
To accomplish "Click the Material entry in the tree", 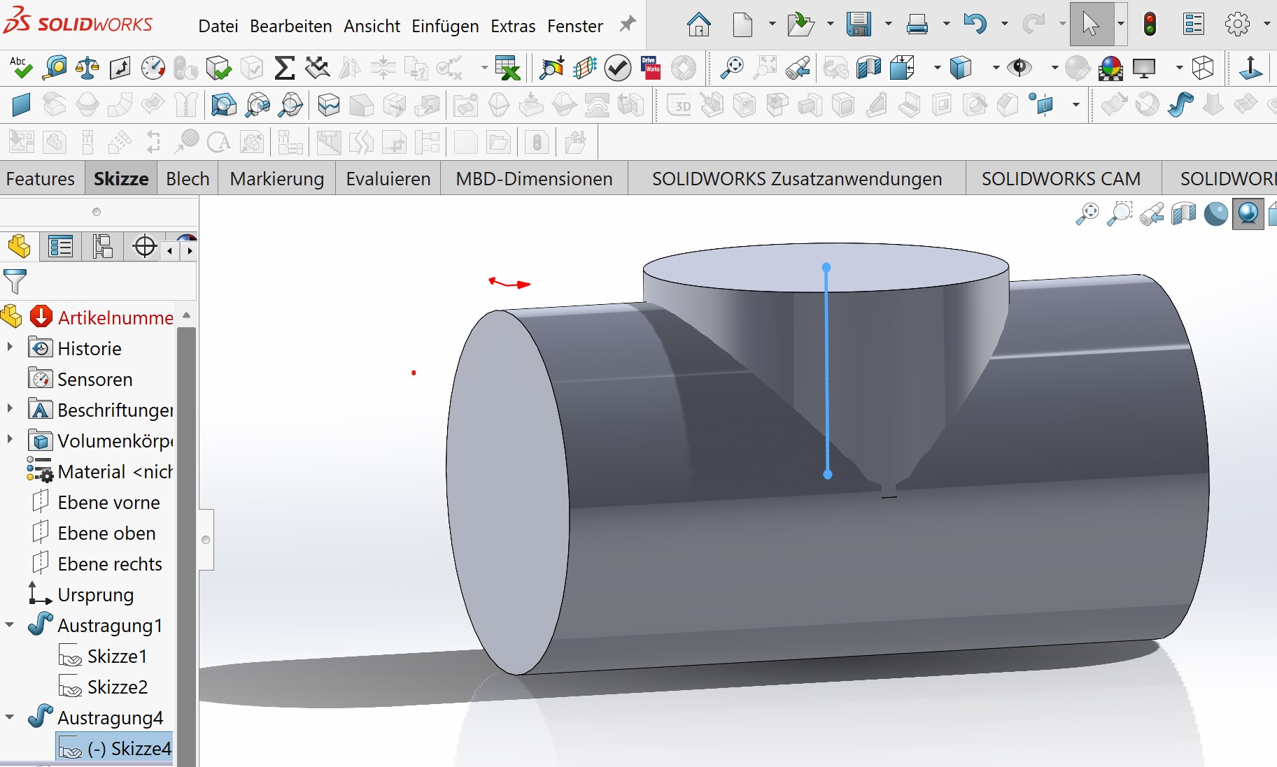I will coord(115,472).
